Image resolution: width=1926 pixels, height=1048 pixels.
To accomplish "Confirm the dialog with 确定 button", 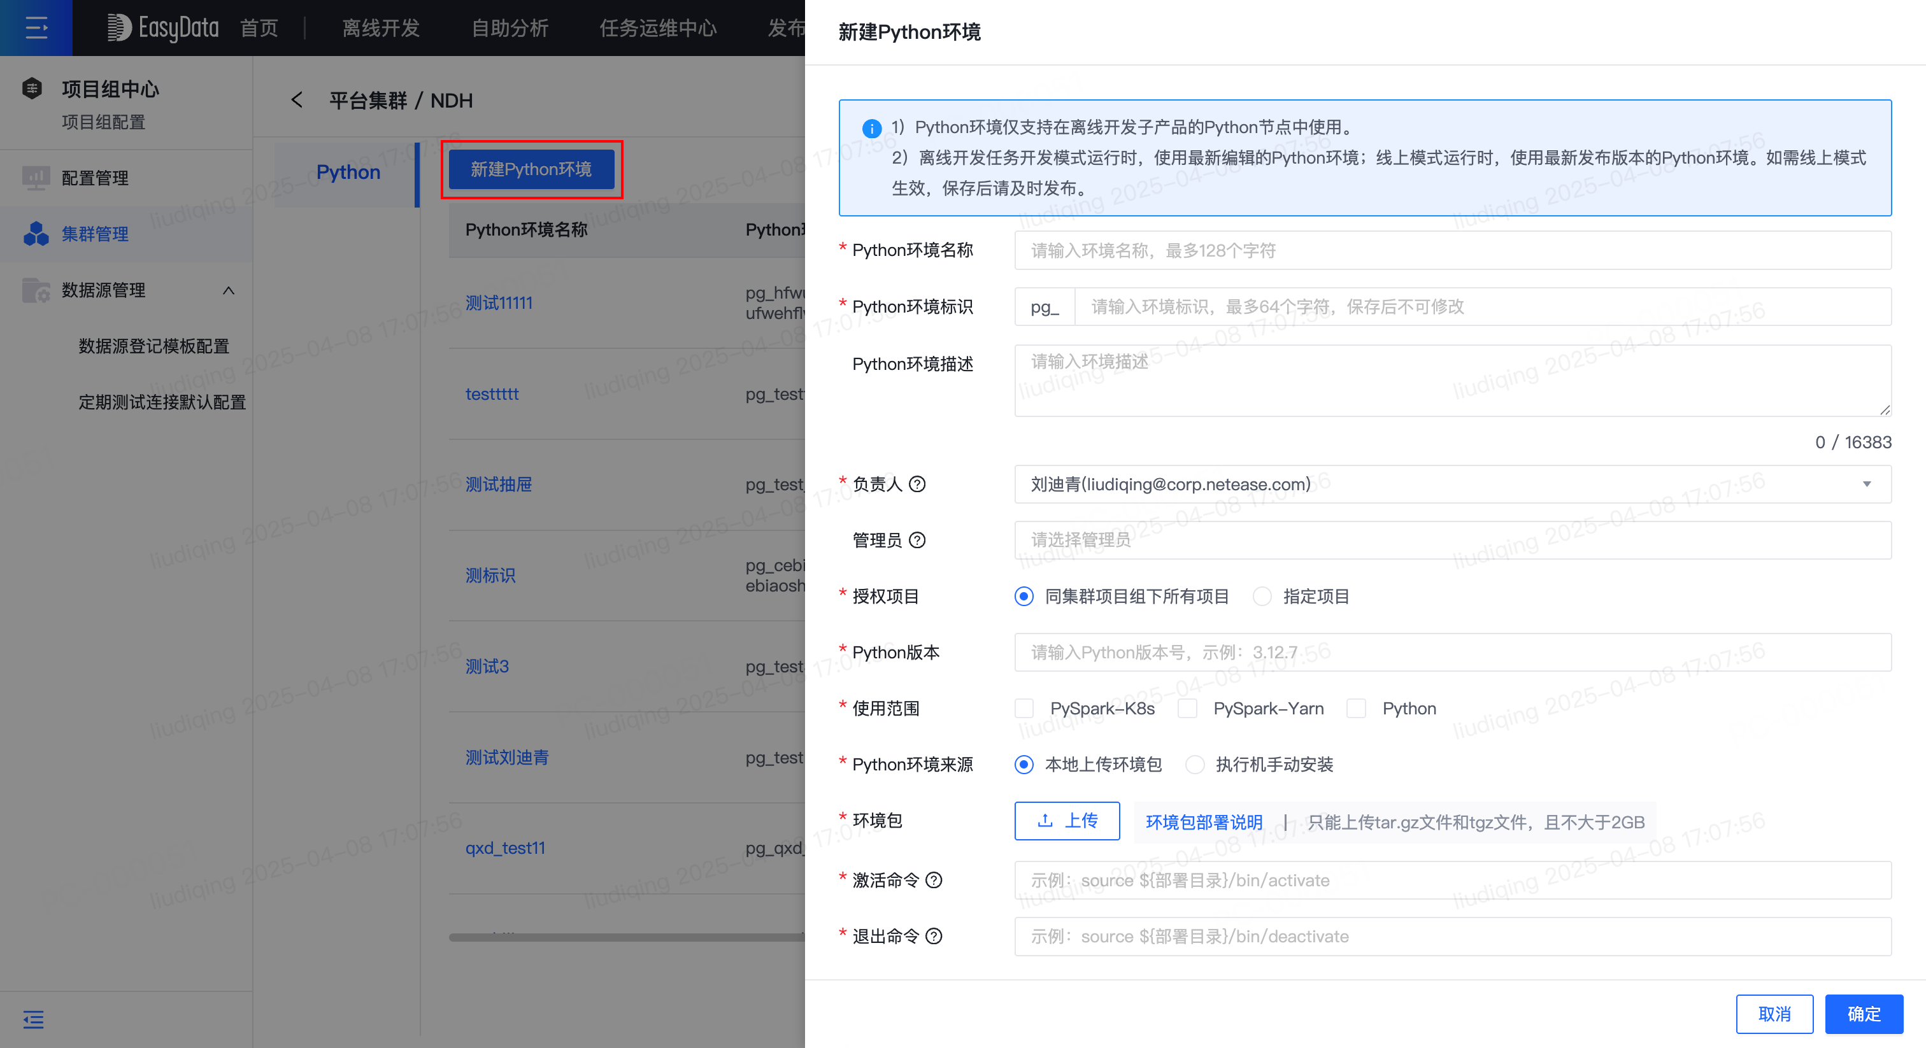I will (1864, 1014).
